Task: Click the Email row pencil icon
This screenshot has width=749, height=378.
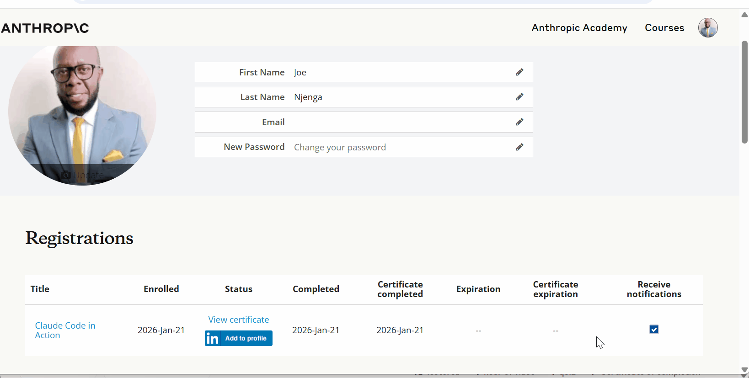Action: 519,122
